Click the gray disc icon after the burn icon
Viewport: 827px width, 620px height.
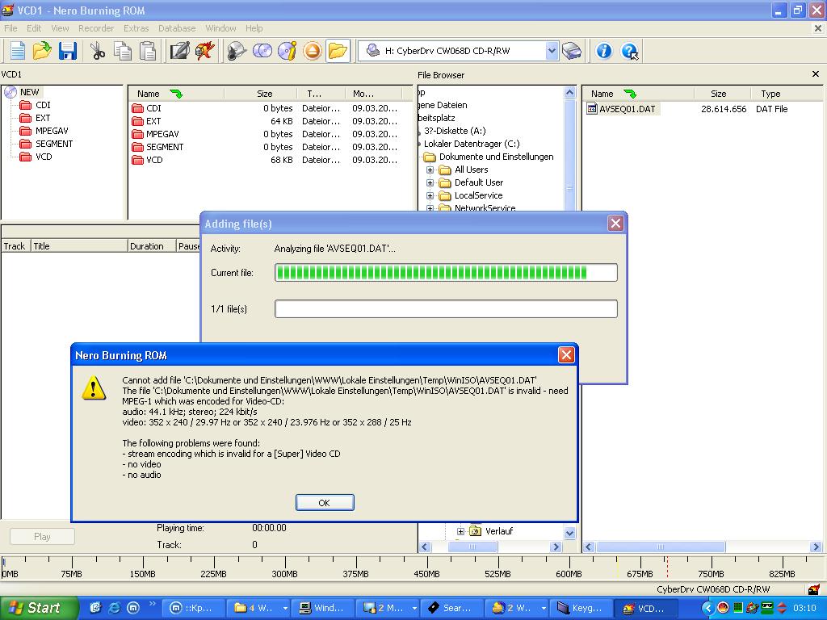(237, 51)
